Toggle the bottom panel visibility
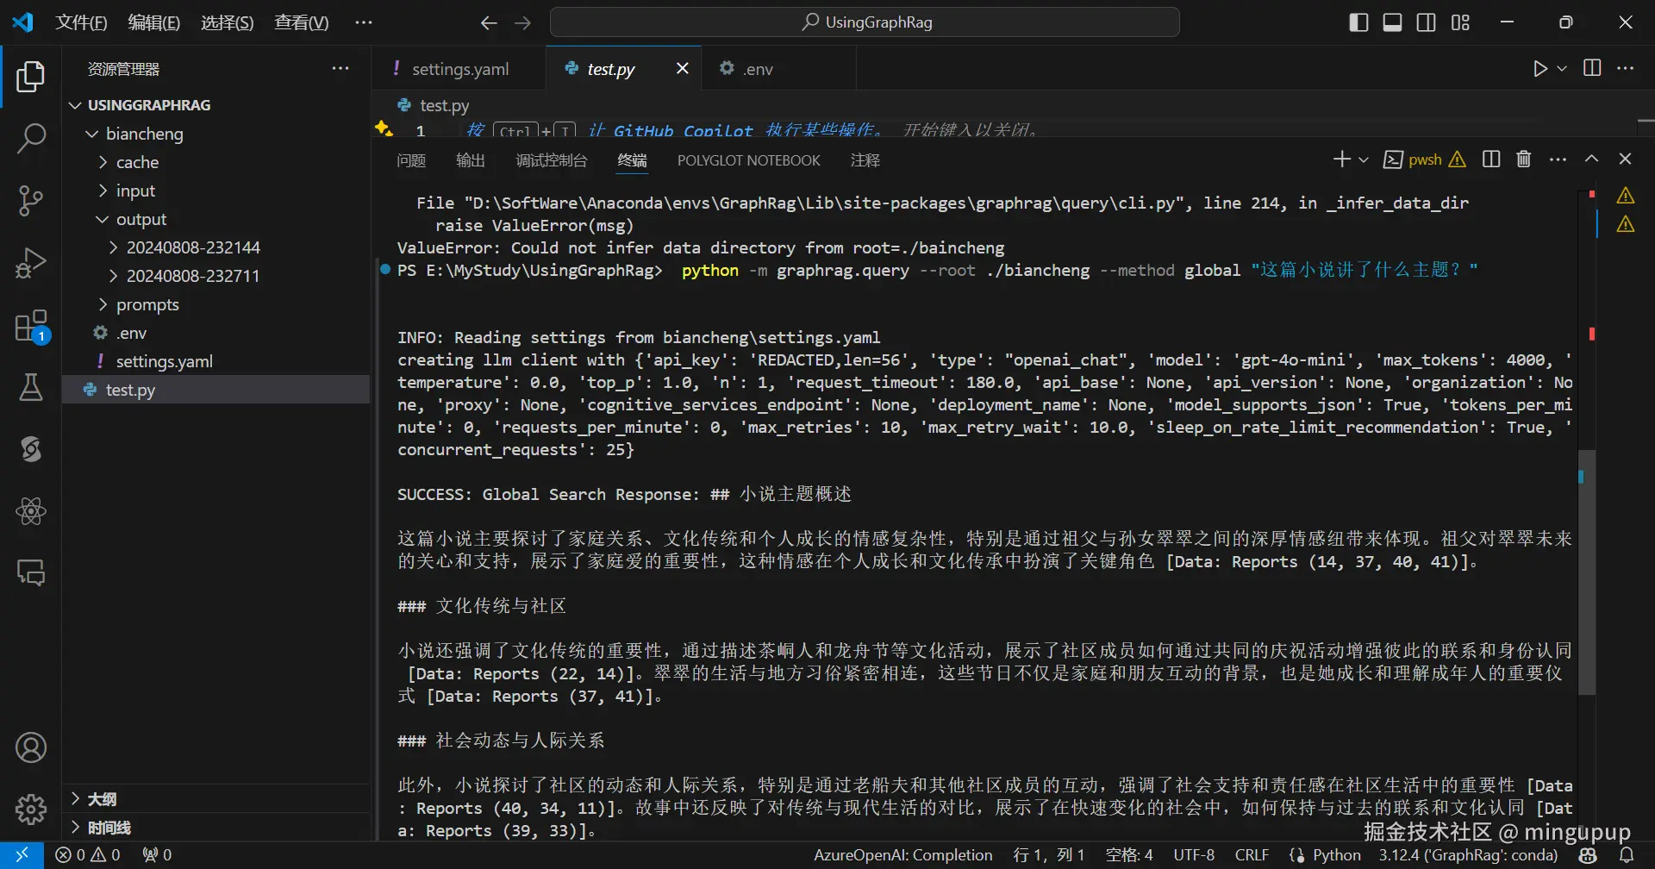This screenshot has height=869, width=1655. pos(1392,23)
